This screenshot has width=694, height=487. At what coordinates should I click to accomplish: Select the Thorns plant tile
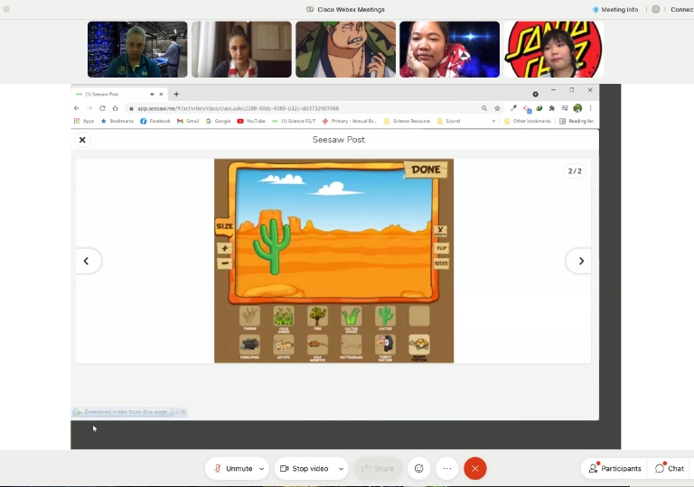coord(249,316)
